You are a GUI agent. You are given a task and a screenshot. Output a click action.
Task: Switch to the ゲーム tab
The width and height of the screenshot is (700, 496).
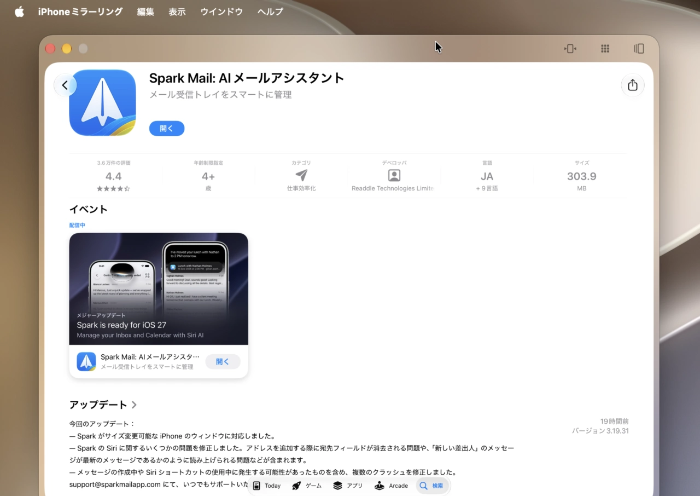point(307,486)
